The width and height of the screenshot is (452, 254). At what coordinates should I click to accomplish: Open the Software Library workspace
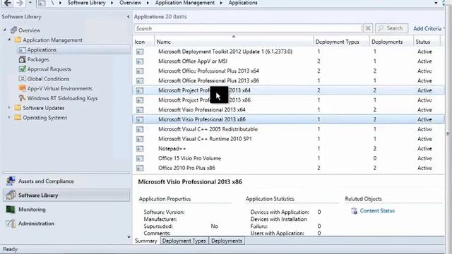66,195
